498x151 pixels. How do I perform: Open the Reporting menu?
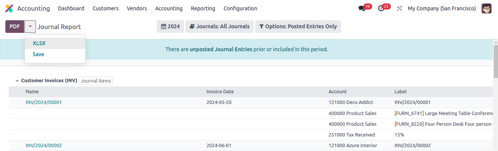click(x=203, y=8)
